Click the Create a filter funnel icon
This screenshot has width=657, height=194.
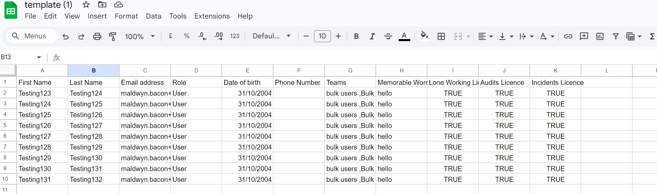click(x=615, y=36)
